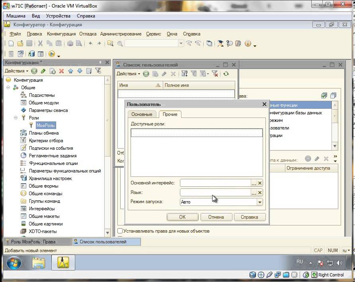
Task: Click the Print toolbar icon
Action: (x=70, y=43)
